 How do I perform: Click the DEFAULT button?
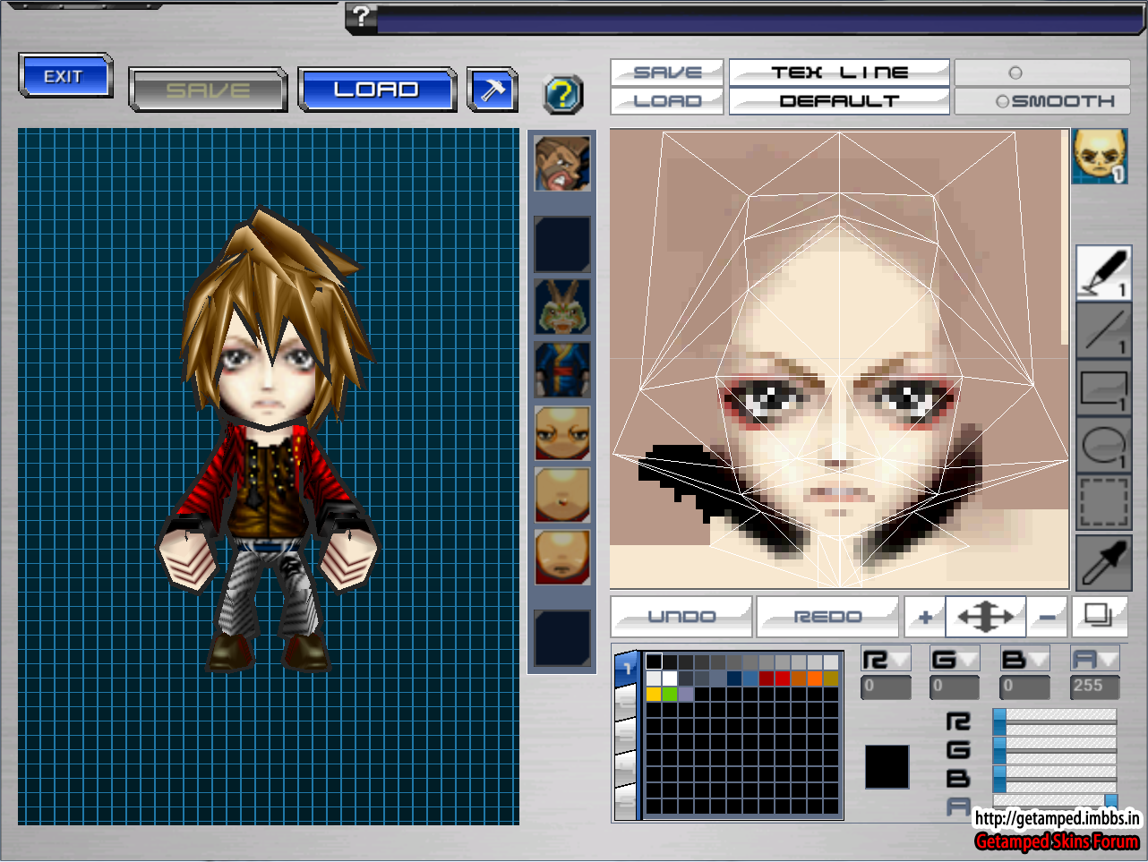[839, 101]
